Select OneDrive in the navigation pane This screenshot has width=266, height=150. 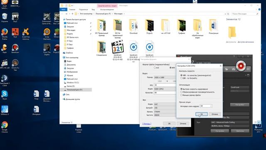click(x=69, y=53)
